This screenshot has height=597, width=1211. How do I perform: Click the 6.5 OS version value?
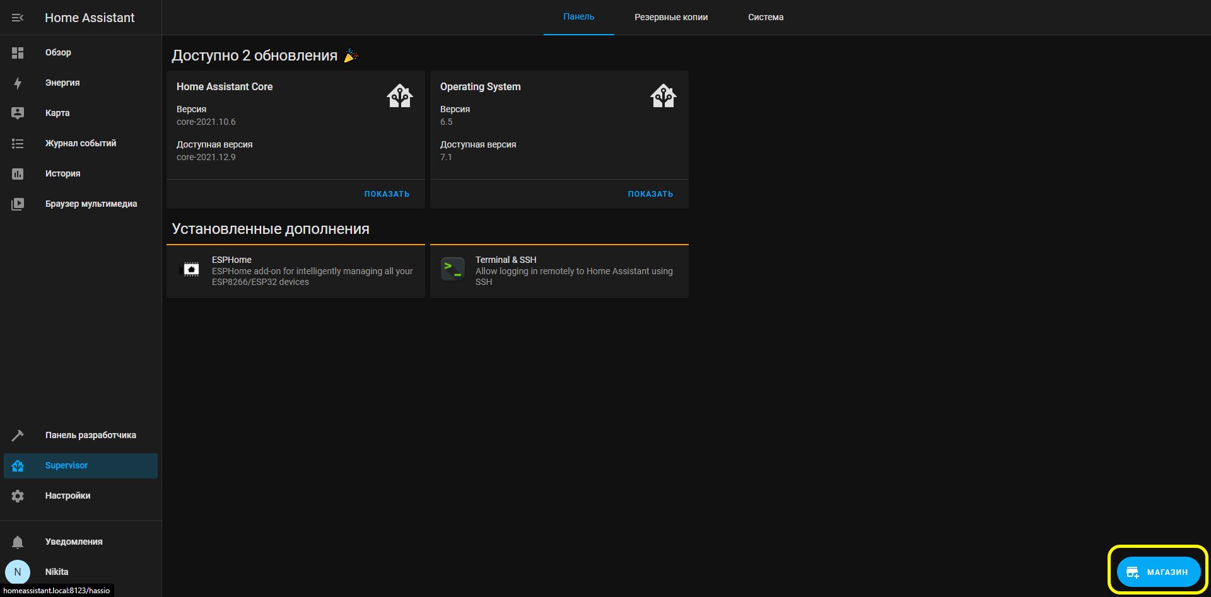447,122
